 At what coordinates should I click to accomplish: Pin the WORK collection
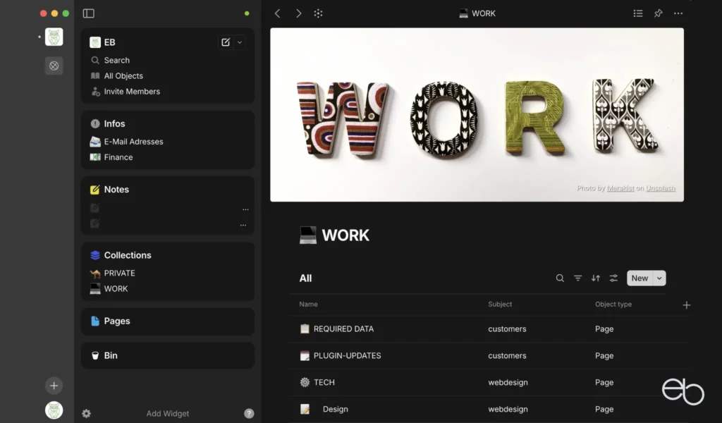click(x=658, y=13)
